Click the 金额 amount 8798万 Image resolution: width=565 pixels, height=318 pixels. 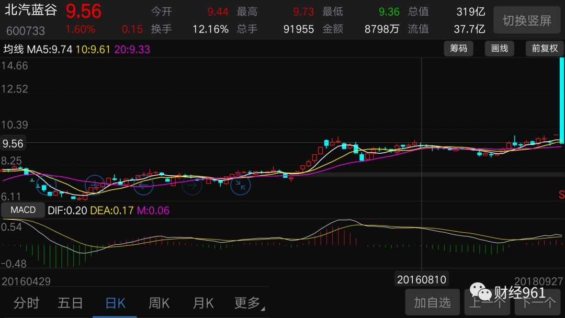(382, 29)
